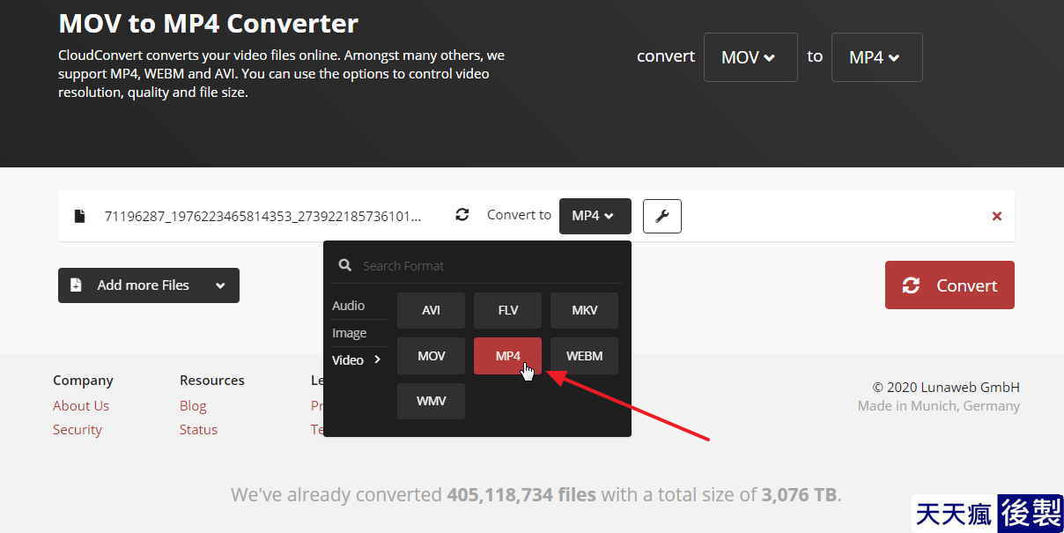Image resolution: width=1064 pixels, height=533 pixels.
Task: Open the wrench conversion options
Action: [x=662, y=216]
